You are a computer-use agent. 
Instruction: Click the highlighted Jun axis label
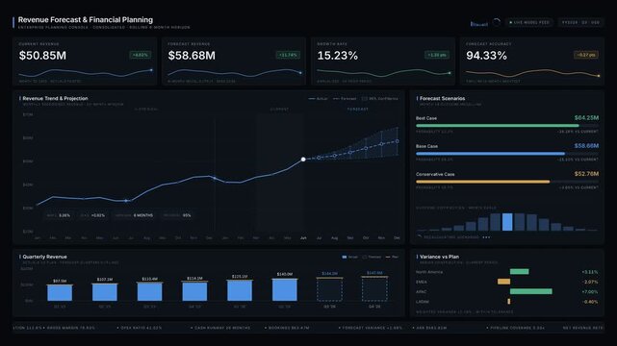[303, 238]
